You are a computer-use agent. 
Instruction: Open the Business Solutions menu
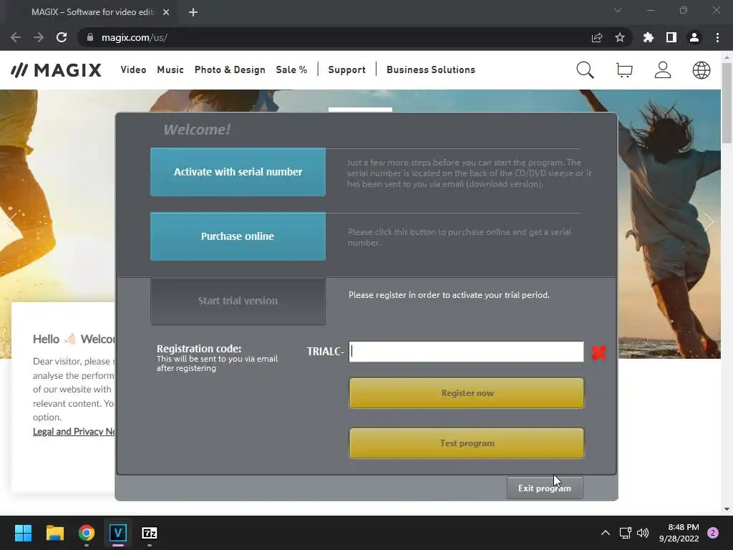point(430,69)
